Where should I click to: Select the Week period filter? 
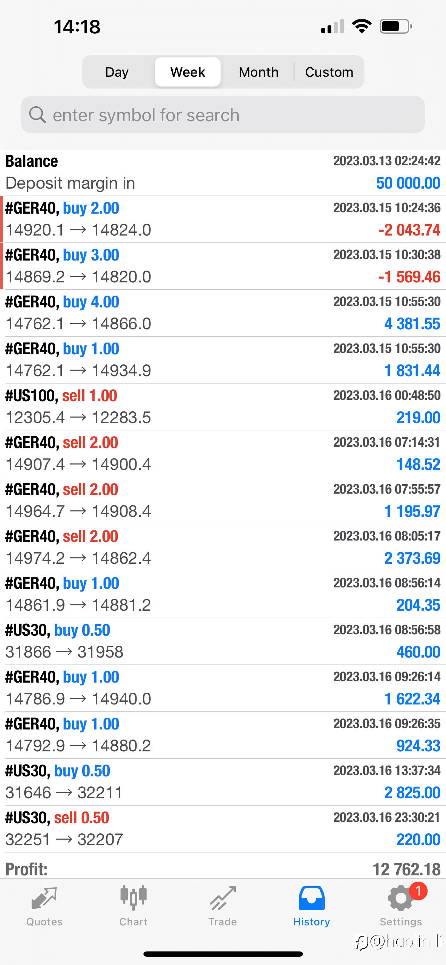point(188,72)
